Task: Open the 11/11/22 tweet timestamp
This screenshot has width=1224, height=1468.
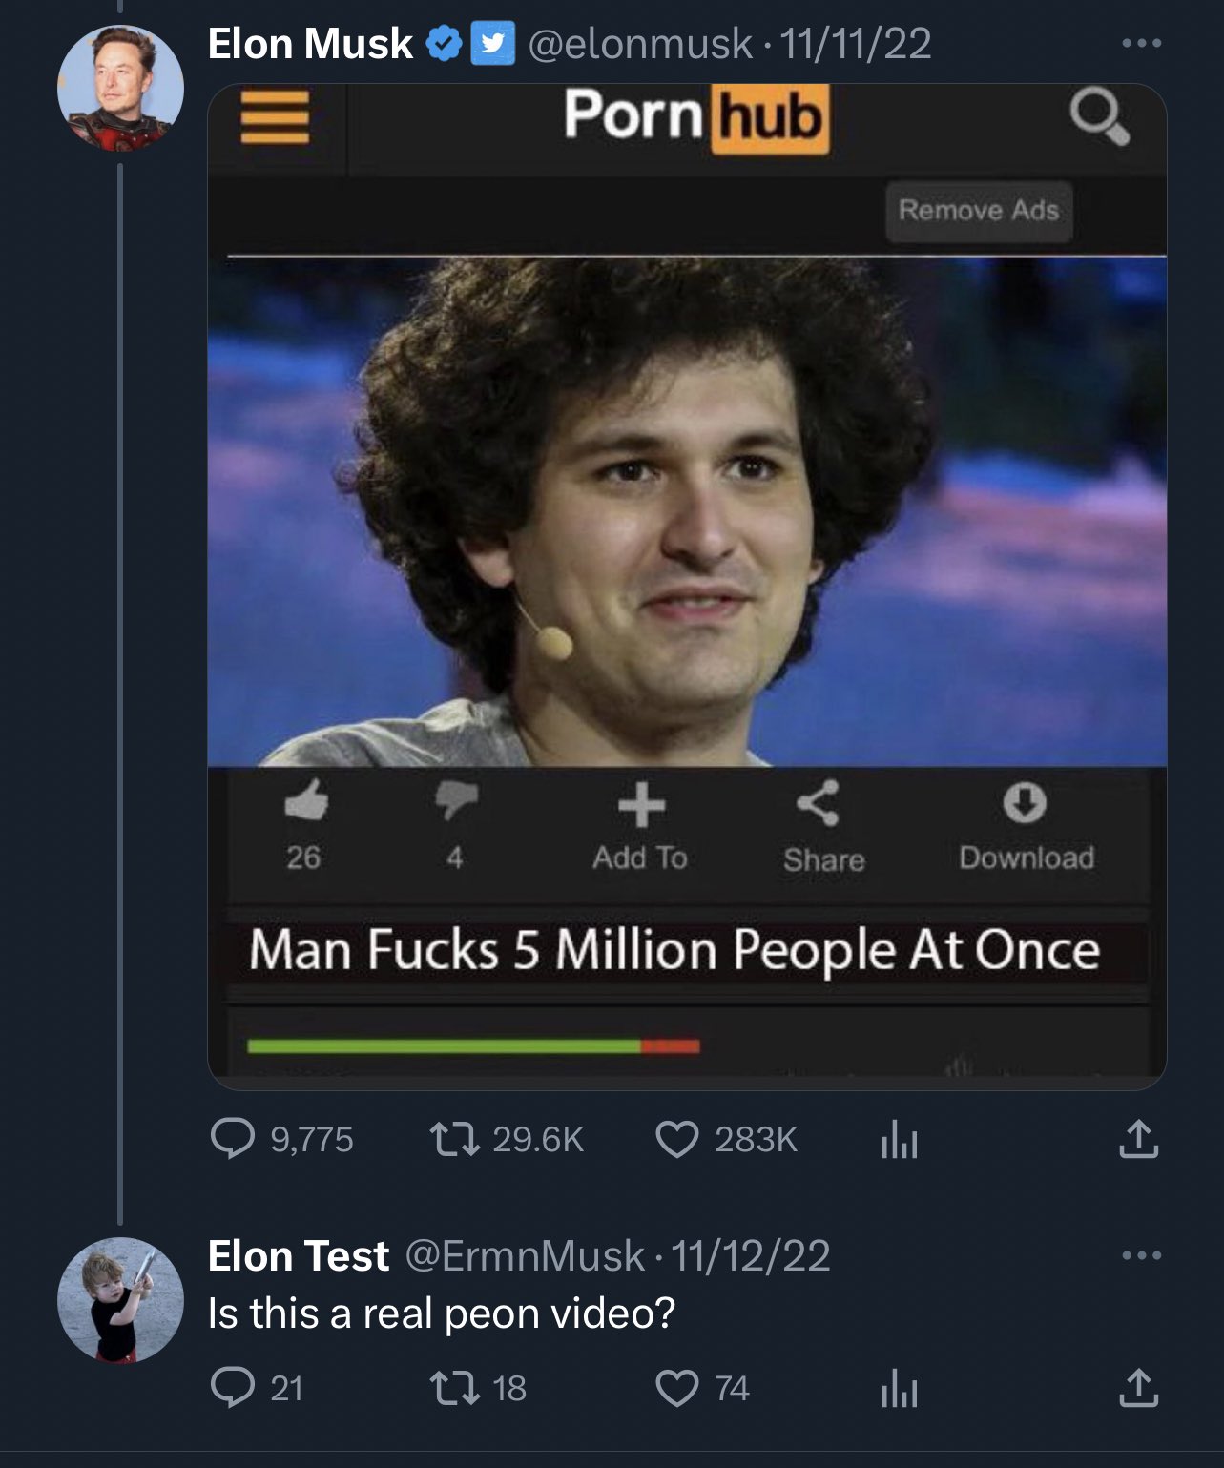Action: (x=856, y=44)
